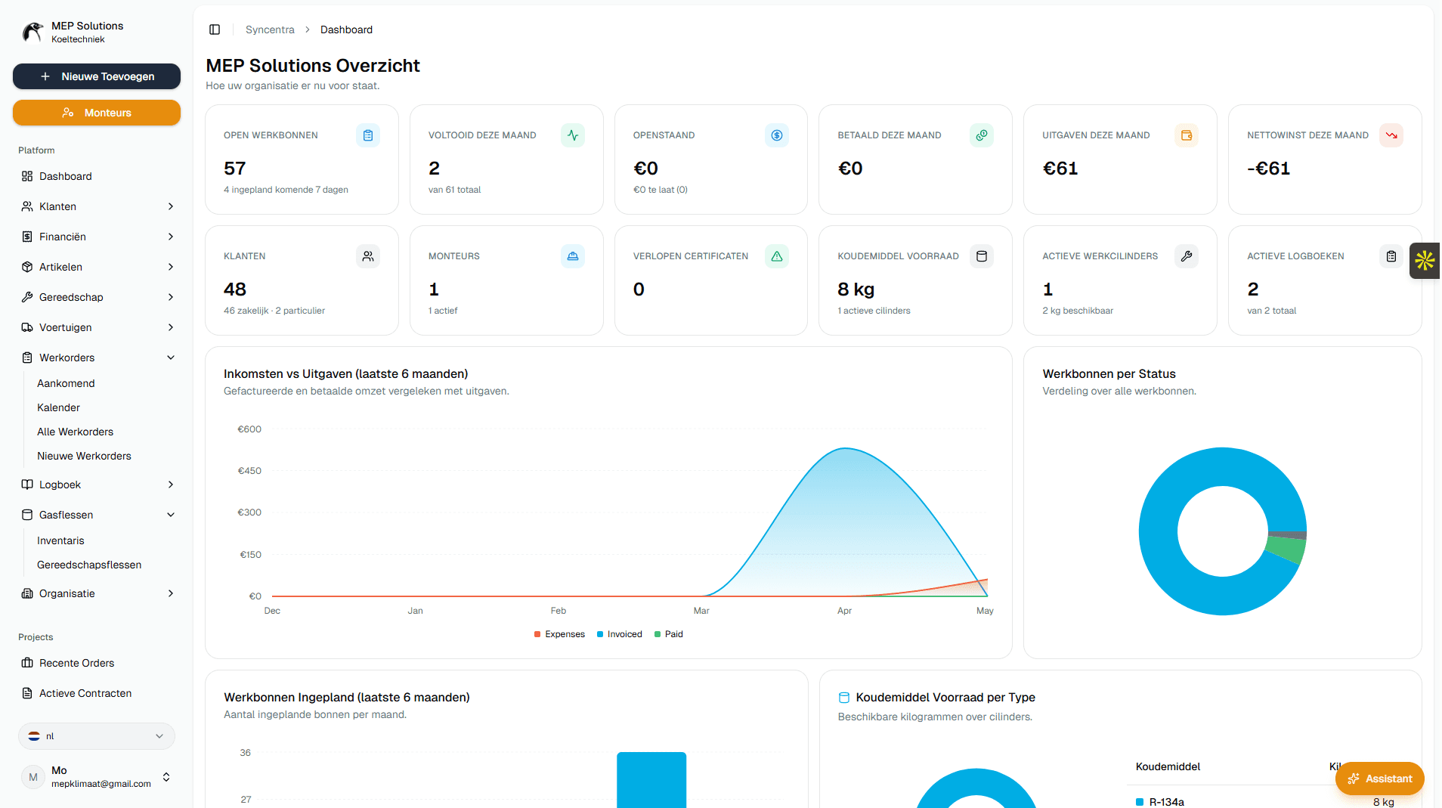
Task: Open the yellow asterisk side widget
Action: click(1425, 261)
